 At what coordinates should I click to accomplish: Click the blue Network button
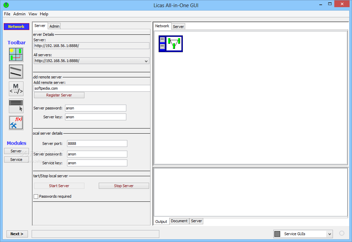pos(16,27)
